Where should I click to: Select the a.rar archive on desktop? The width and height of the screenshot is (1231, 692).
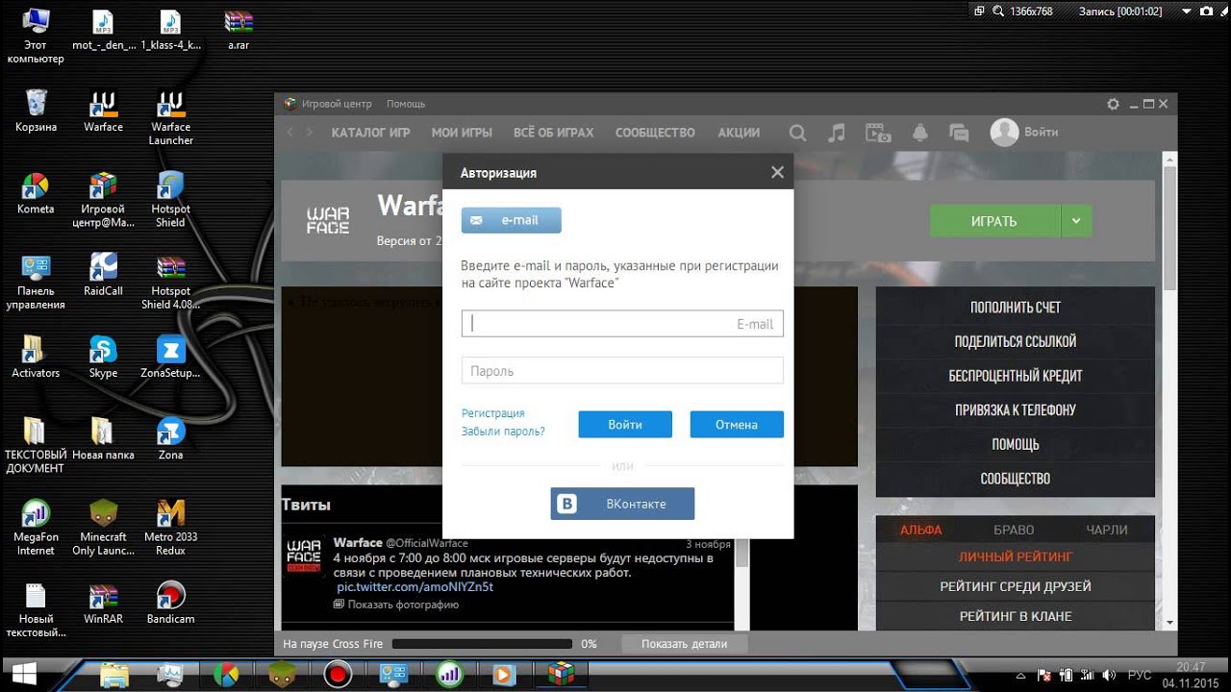pyautogui.click(x=239, y=30)
